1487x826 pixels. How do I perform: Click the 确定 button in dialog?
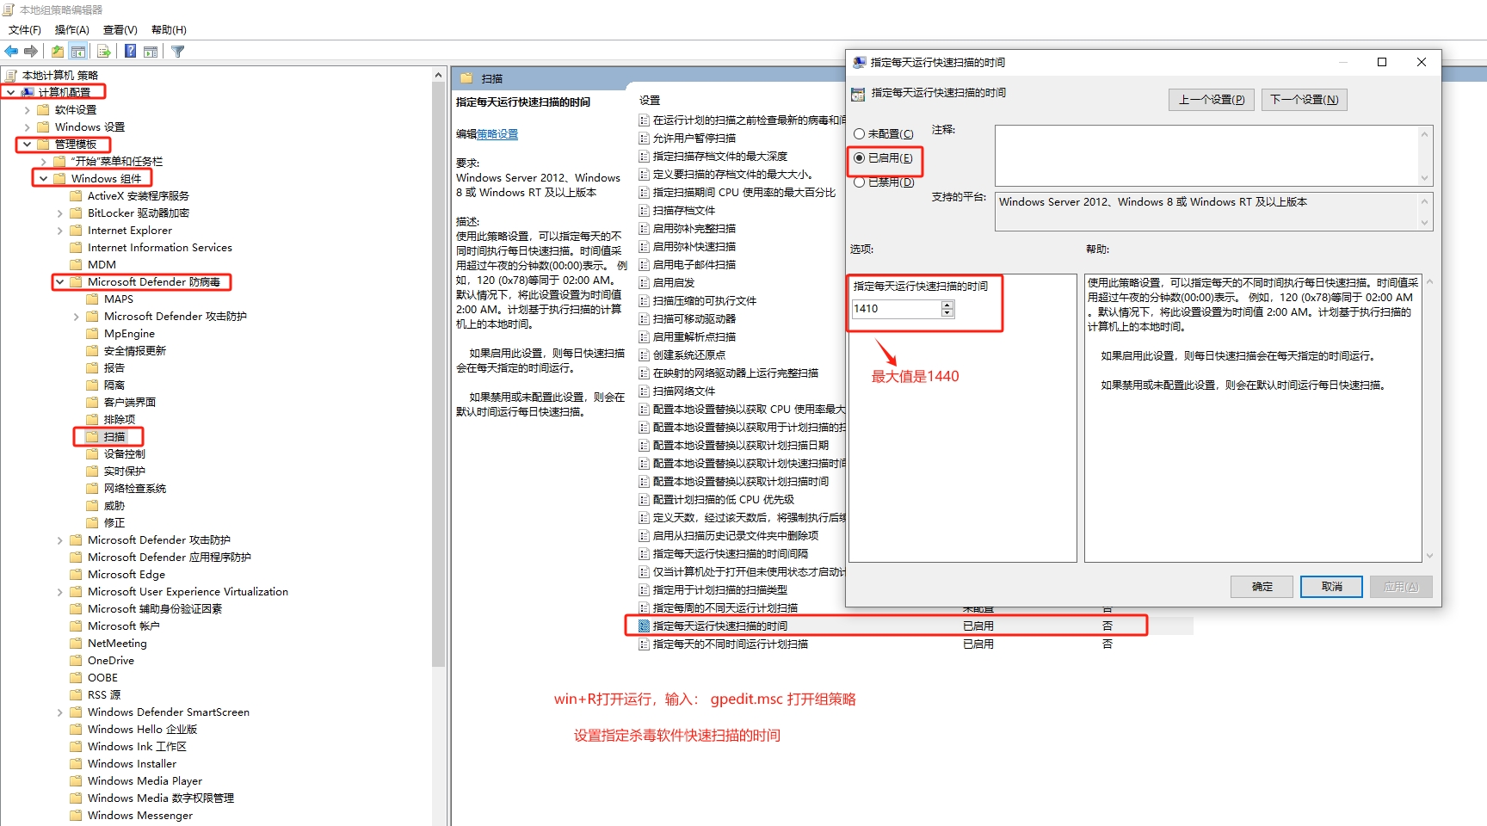1262,587
